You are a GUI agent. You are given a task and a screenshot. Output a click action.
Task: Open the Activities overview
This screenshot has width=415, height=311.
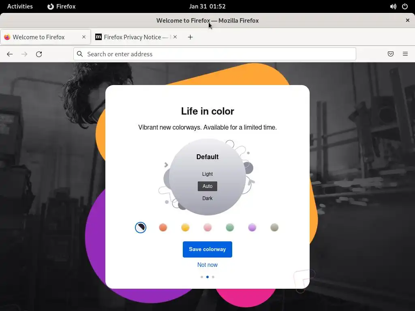coord(20,6)
